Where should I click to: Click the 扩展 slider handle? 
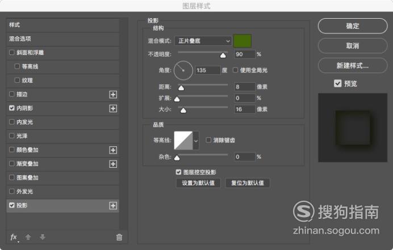coord(177,99)
